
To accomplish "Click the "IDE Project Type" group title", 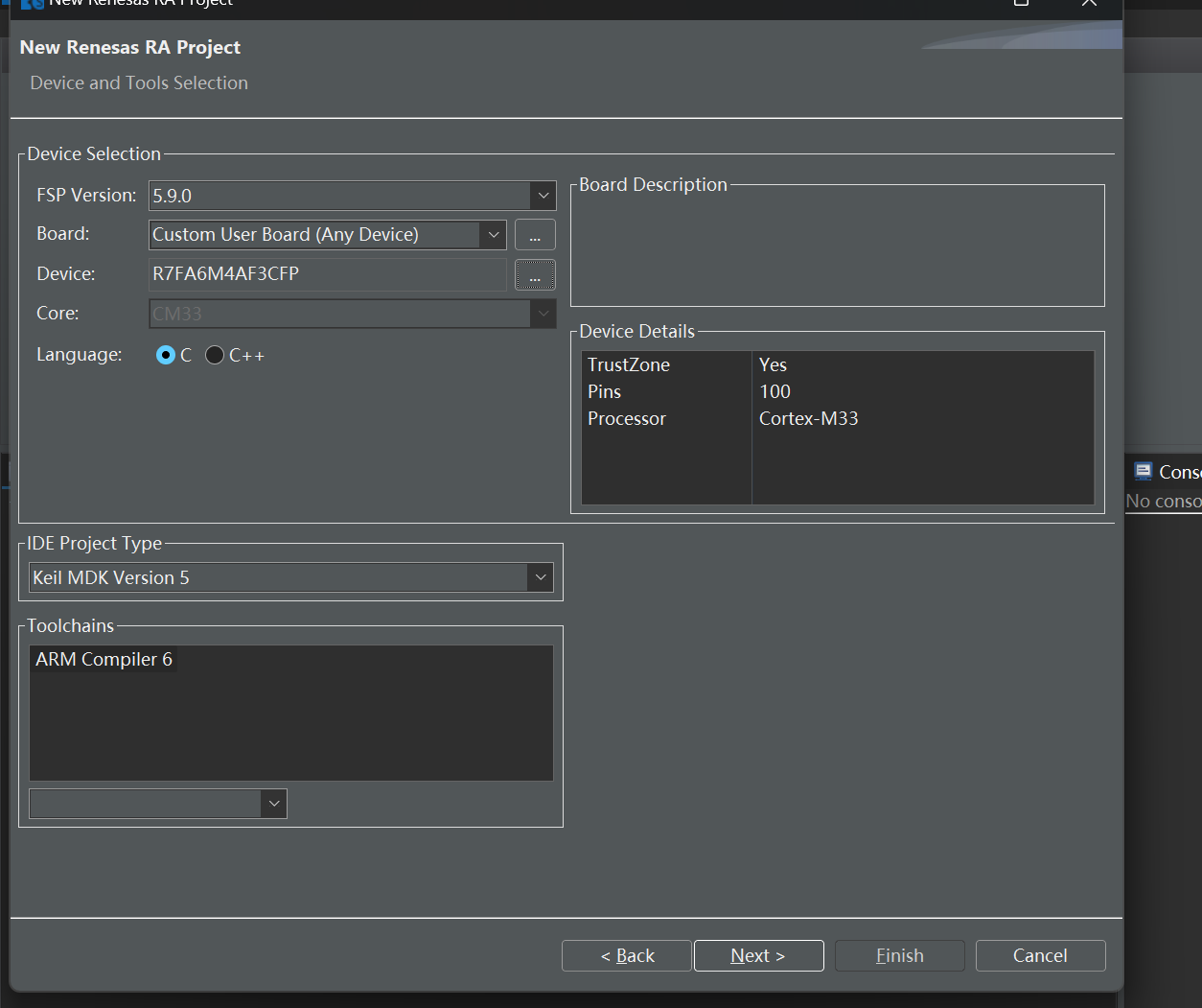I will [x=94, y=544].
